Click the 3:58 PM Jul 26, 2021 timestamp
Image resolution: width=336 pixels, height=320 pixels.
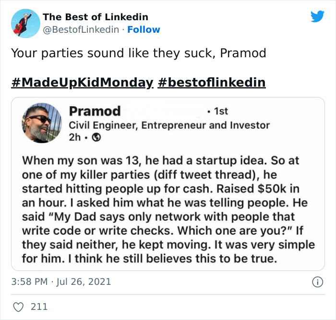(61, 282)
